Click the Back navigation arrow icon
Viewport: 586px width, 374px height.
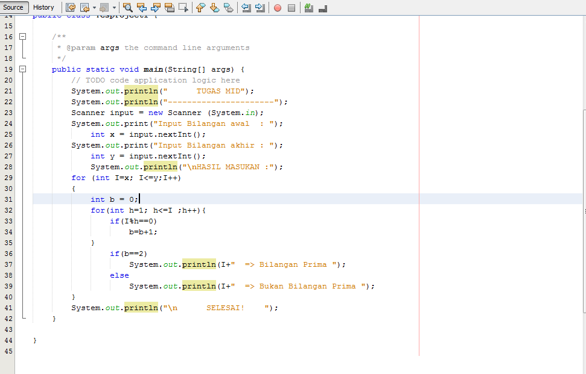(84, 7)
